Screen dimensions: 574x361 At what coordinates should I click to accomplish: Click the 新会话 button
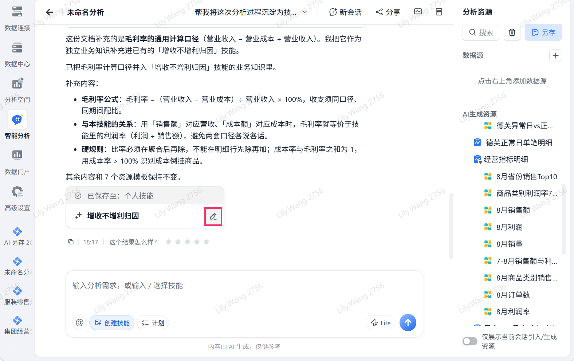point(345,12)
